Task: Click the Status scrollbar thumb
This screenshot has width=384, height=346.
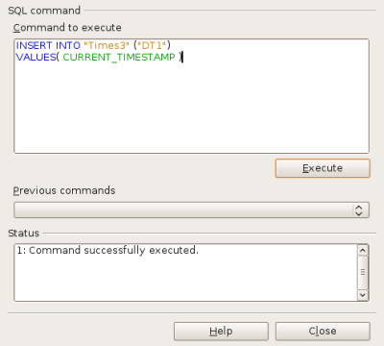Action: coord(363,272)
